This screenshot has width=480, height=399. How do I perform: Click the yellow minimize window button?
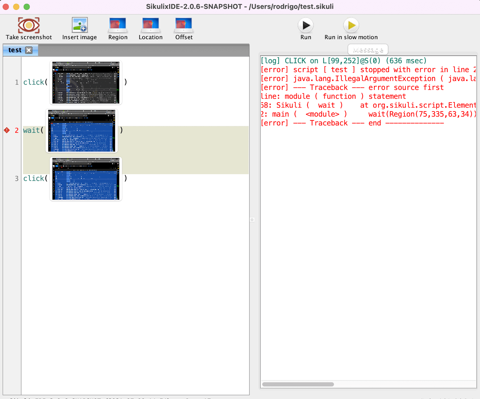pyautogui.click(x=16, y=7)
